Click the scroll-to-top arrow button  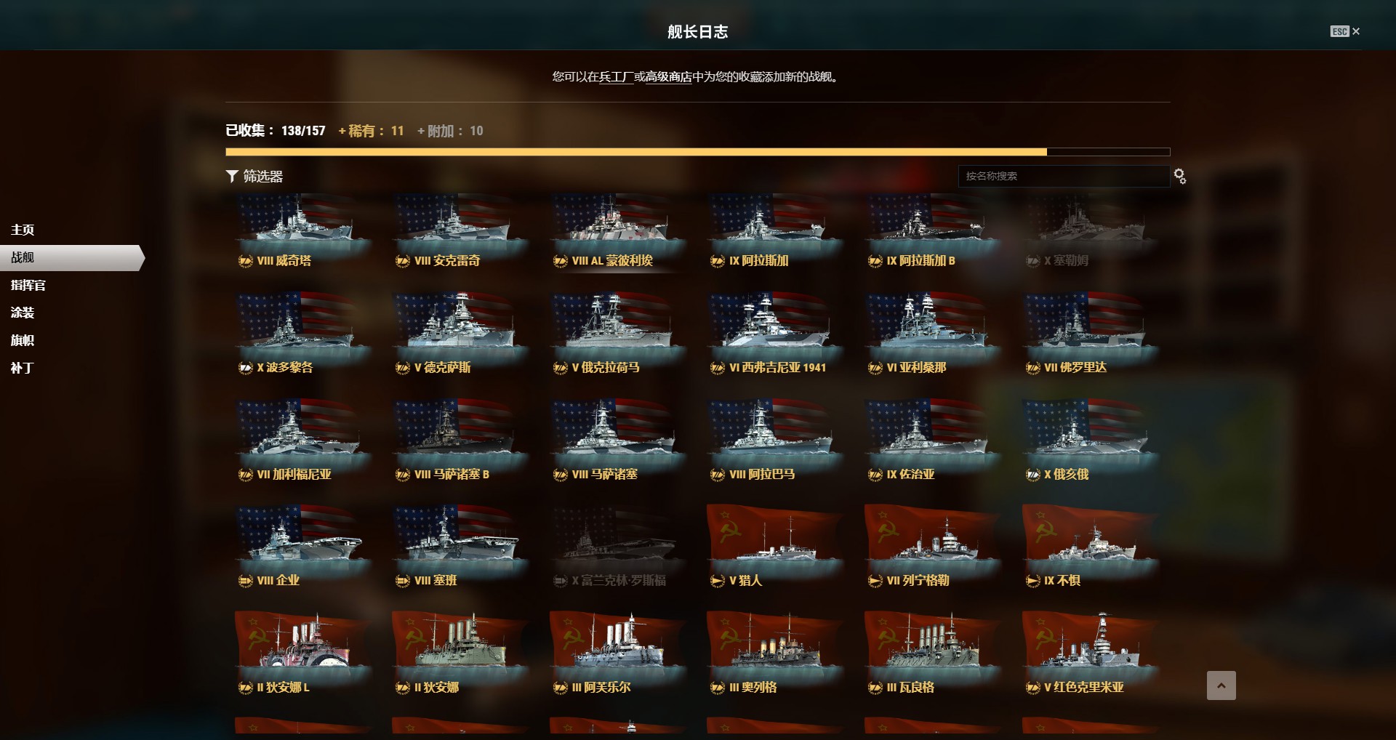pyautogui.click(x=1221, y=685)
